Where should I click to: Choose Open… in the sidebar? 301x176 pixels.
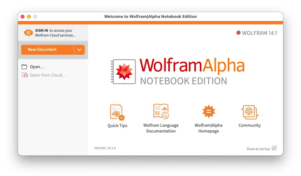point(37,67)
